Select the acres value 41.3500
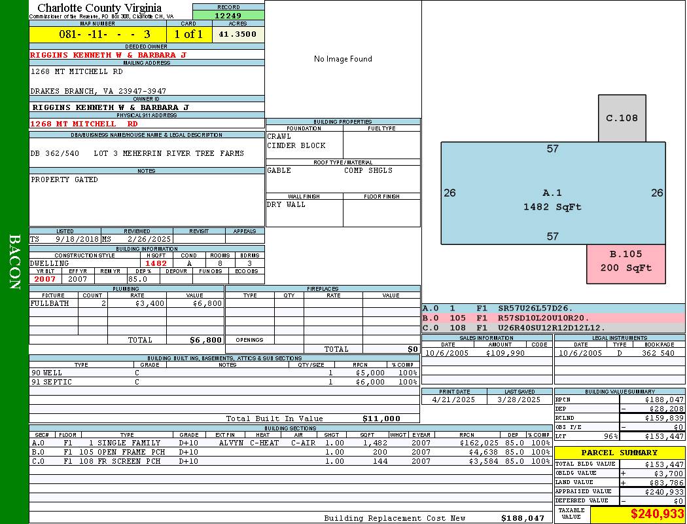The width and height of the screenshot is (687, 524). (x=238, y=34)
